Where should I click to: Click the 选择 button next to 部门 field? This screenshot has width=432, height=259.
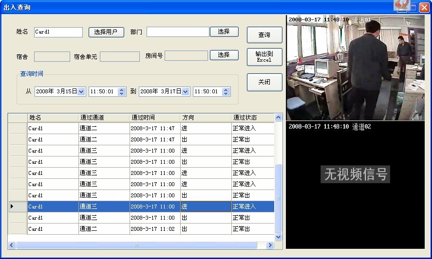coord(224,32)
